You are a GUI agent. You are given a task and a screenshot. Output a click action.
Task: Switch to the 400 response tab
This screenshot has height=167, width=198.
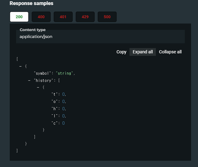(x=41, y=17)
